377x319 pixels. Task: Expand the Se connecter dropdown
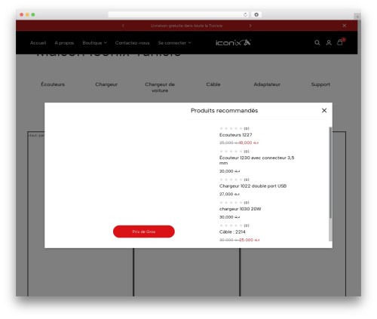tap(174, 43)
